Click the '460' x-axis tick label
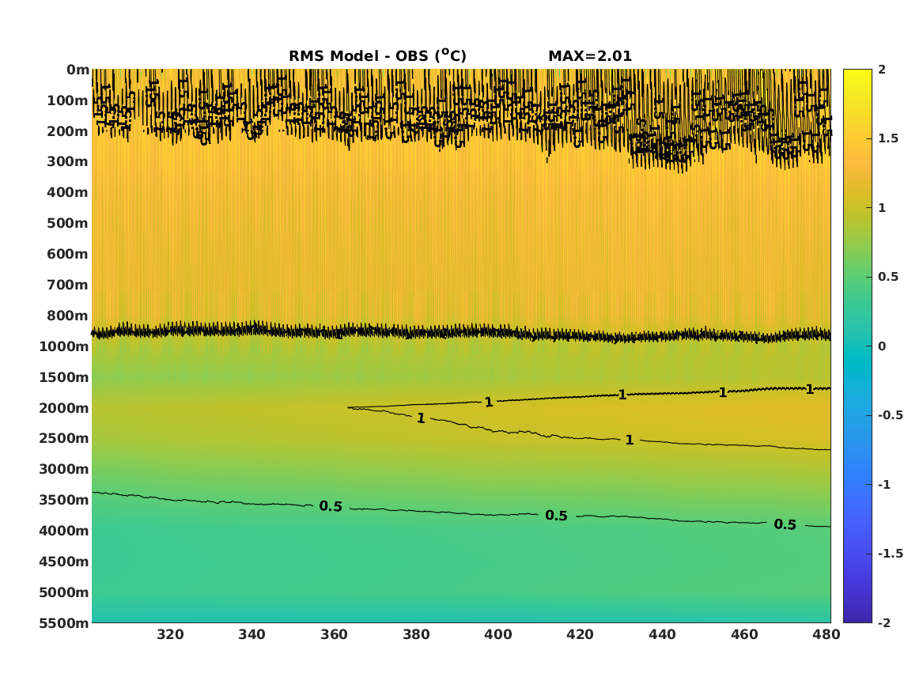Image resolution: width=923 pixels, height=692 pixels. (744, 634)
